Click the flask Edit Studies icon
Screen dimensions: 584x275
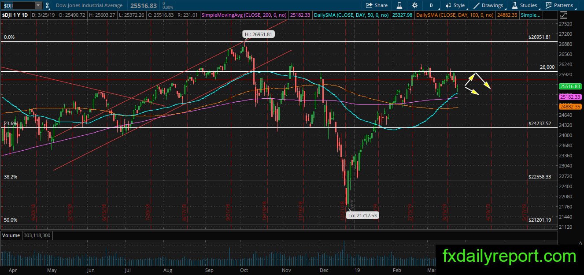399,5
